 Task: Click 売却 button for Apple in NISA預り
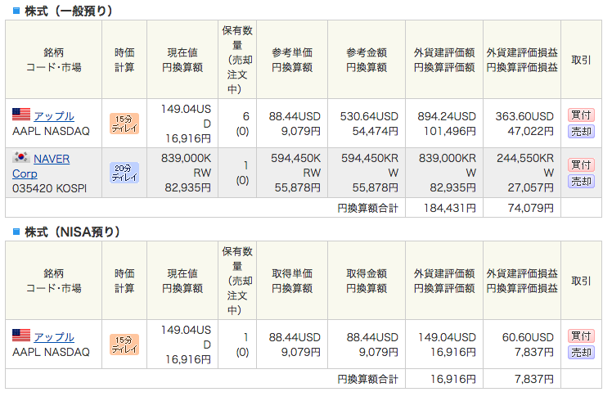pos(581,352)
